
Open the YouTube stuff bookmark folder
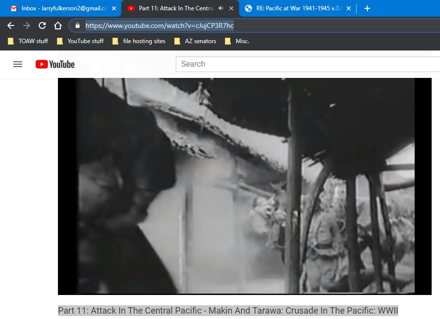pos(80,41)
